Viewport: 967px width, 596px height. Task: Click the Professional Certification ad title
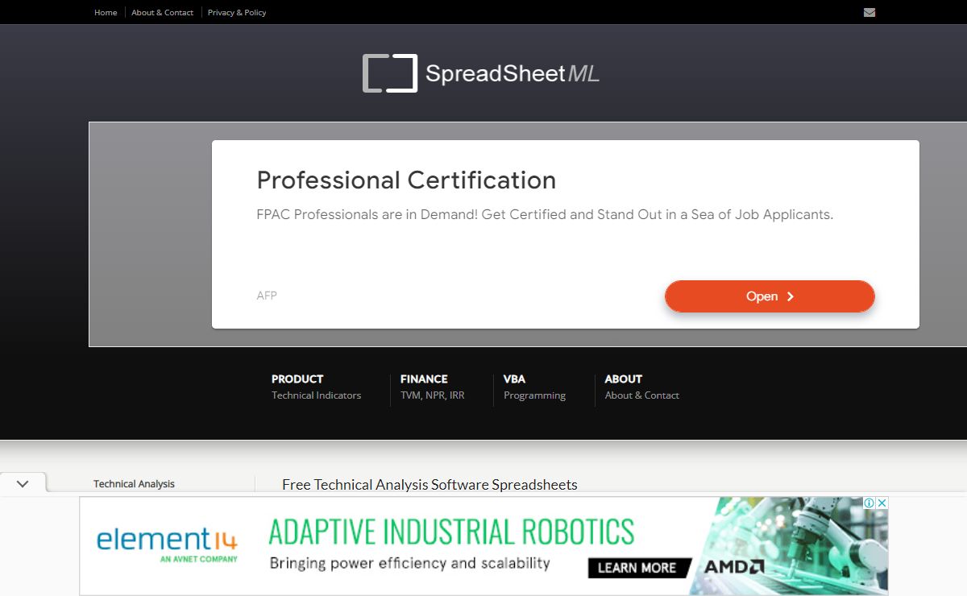406,180
